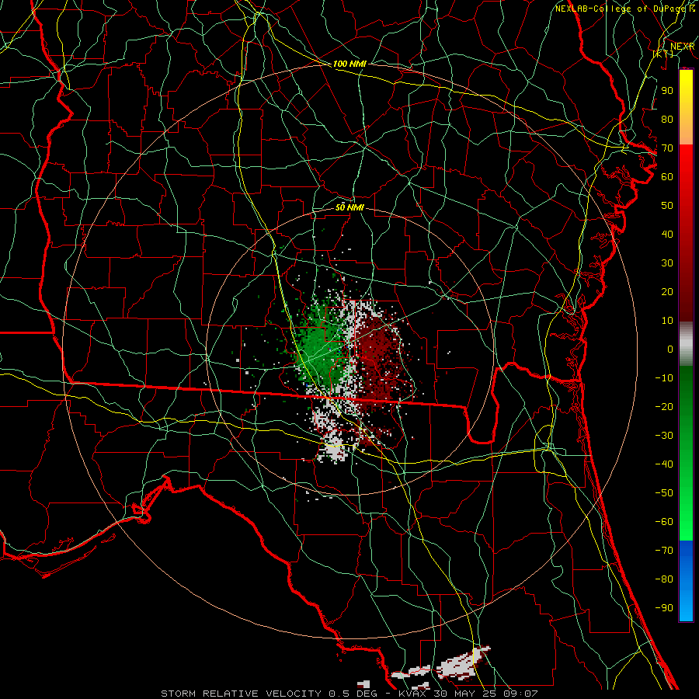Image resolution: width=699 pixels, height=699 pixels.
Task: Click the positive 50 knot scale label
Action: (667, 206)
